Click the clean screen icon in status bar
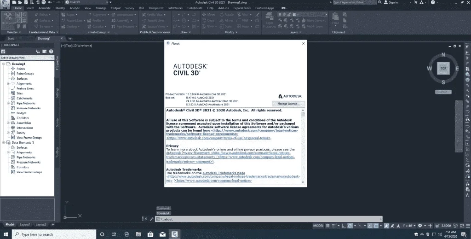Image resolution: width=471 pixels, height=239 pixels. [x=462, y=226]
